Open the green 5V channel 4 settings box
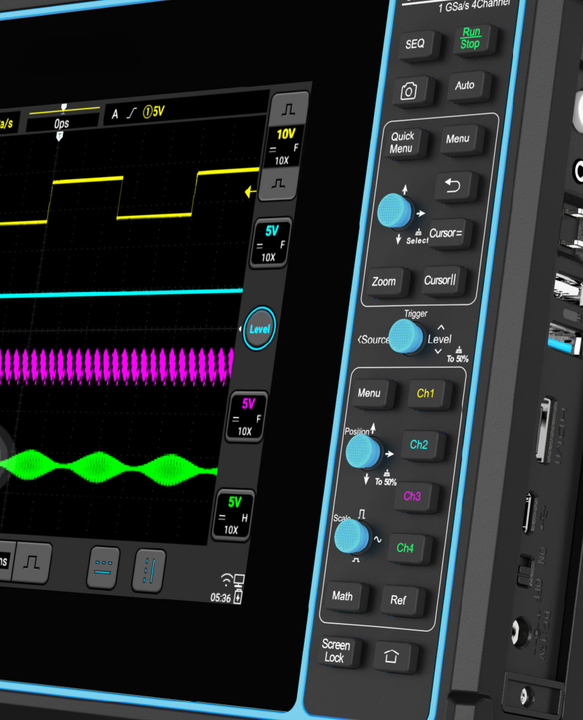This screenshot has width=583, height=720. [233, 515]
